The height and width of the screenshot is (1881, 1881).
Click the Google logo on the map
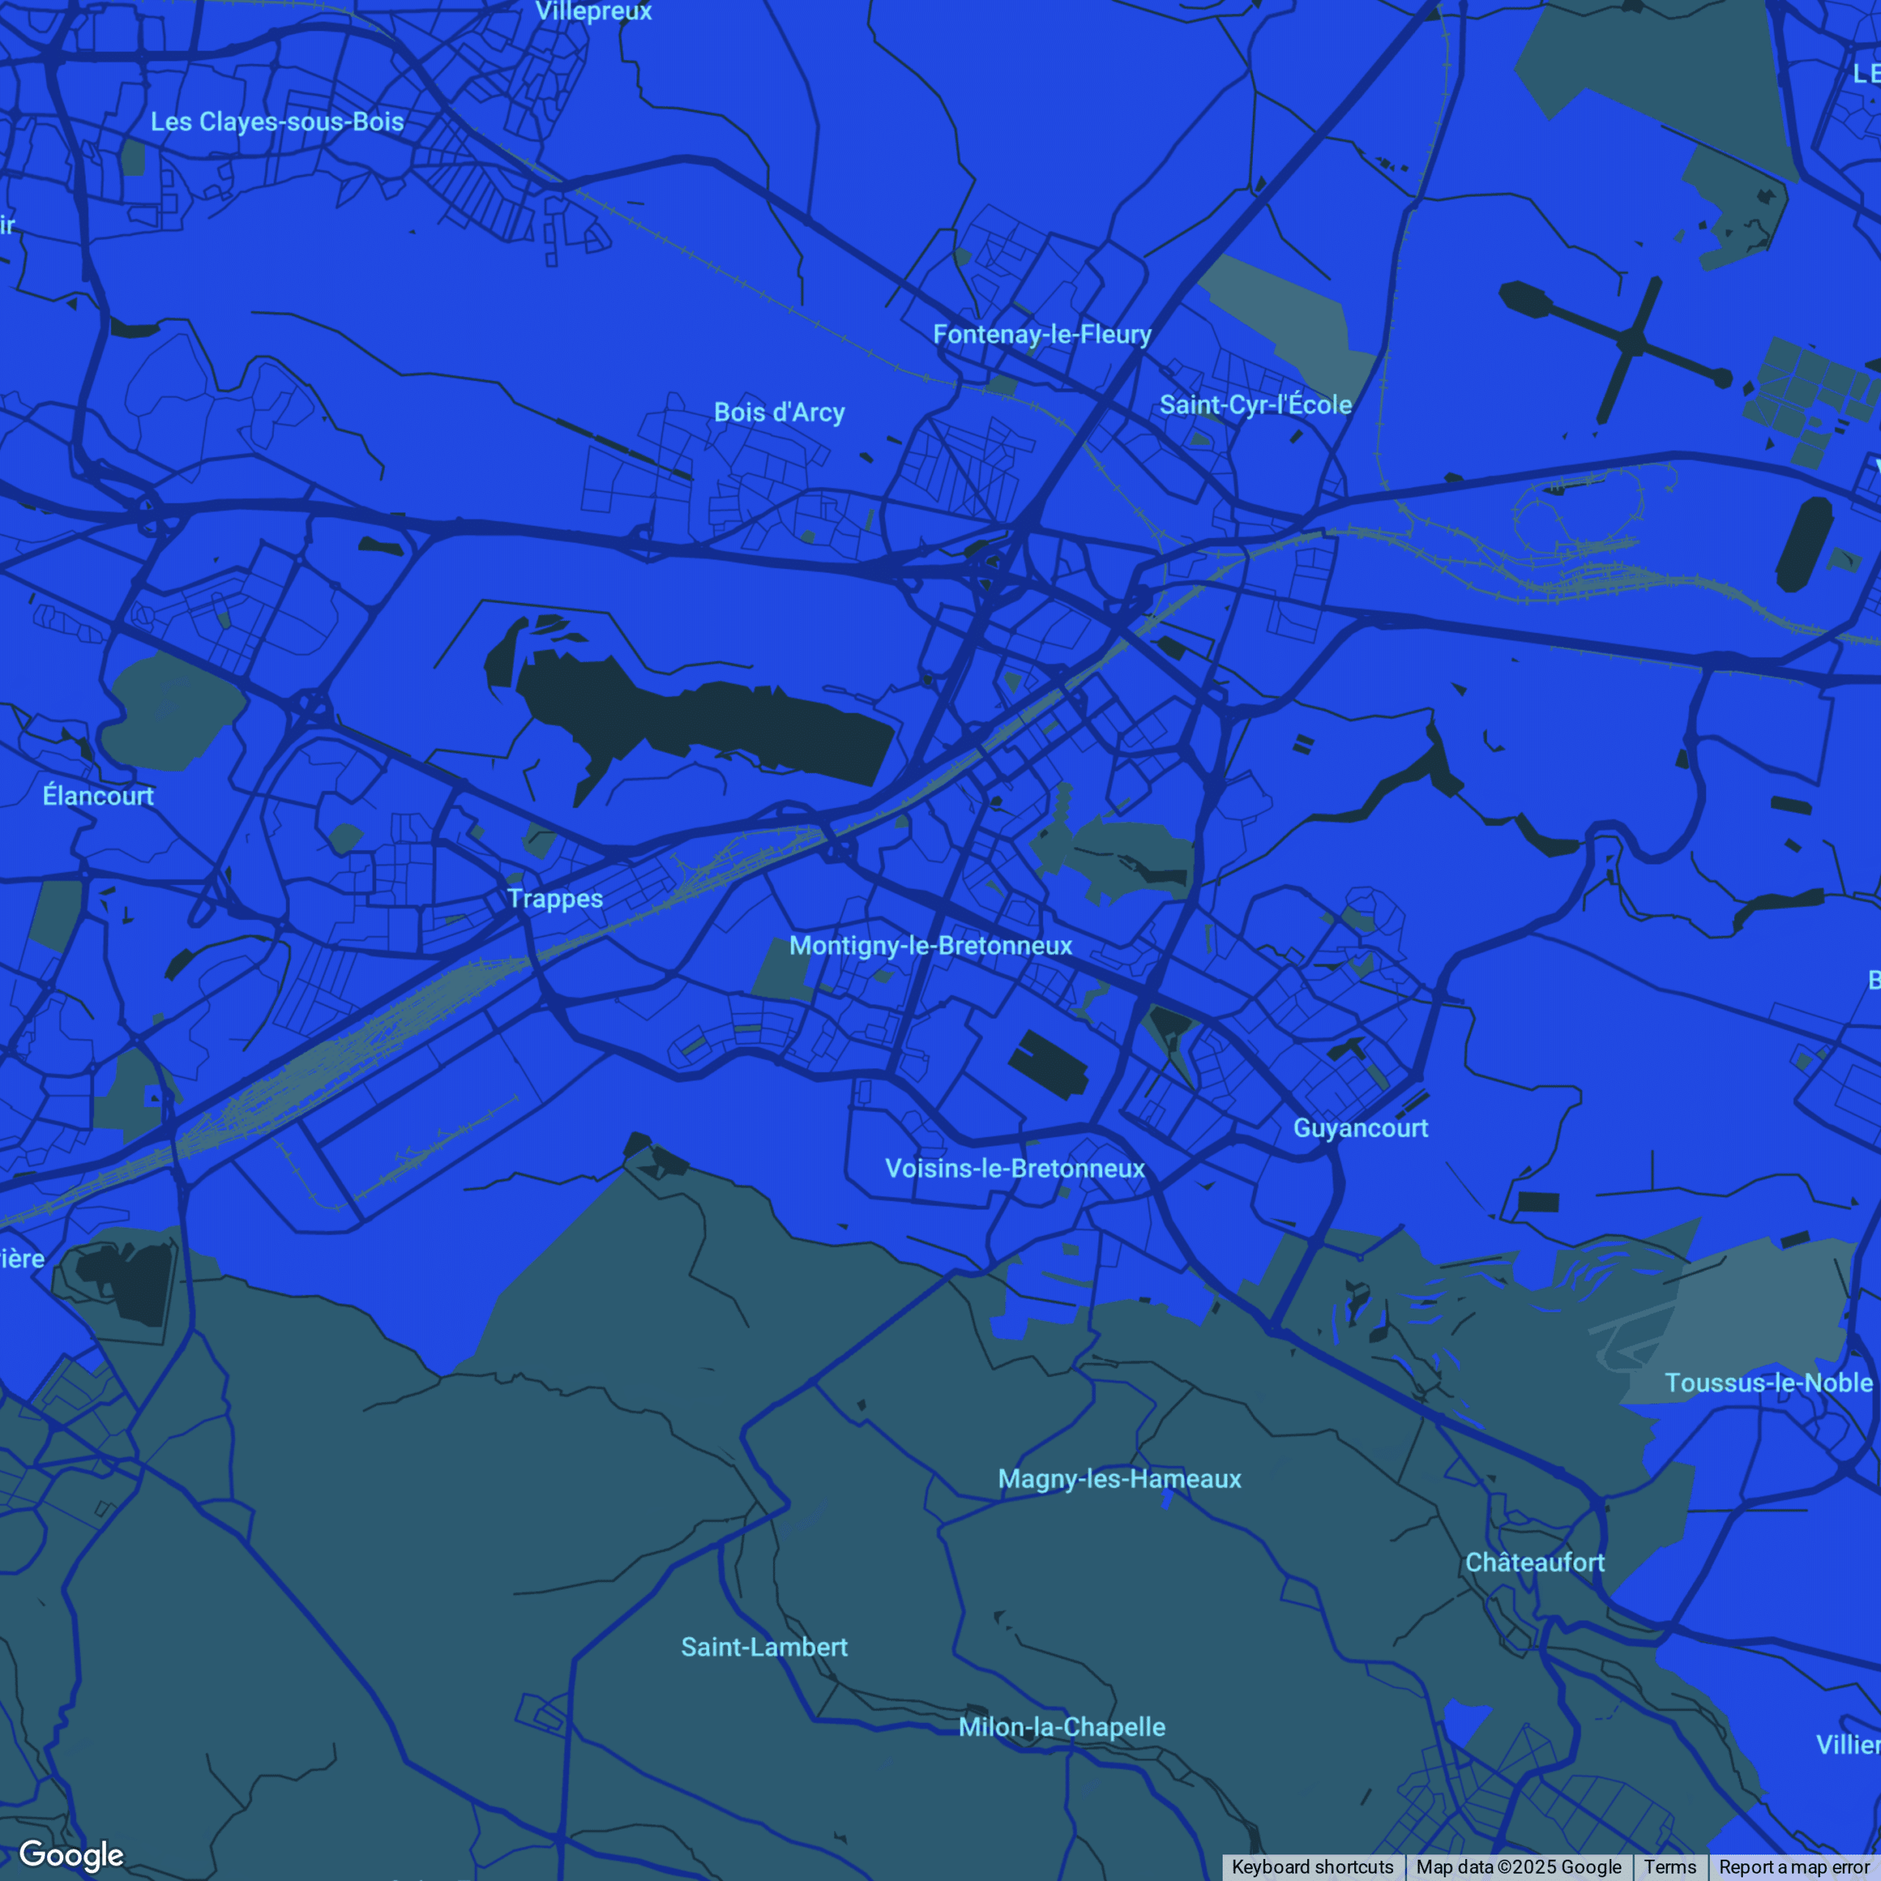(71, 1855)
